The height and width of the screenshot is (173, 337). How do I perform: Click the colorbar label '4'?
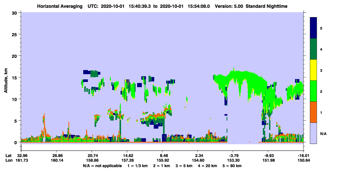(x=321, y=49)
